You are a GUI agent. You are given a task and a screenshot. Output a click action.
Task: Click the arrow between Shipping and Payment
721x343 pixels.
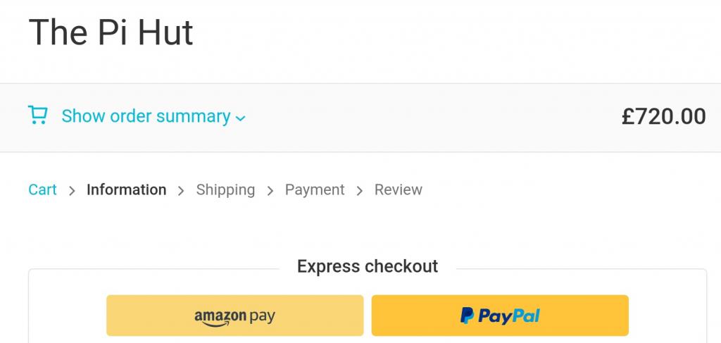pos(270,190)
